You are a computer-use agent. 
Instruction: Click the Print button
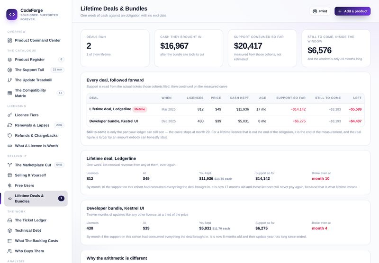click(x=320, y=11)
